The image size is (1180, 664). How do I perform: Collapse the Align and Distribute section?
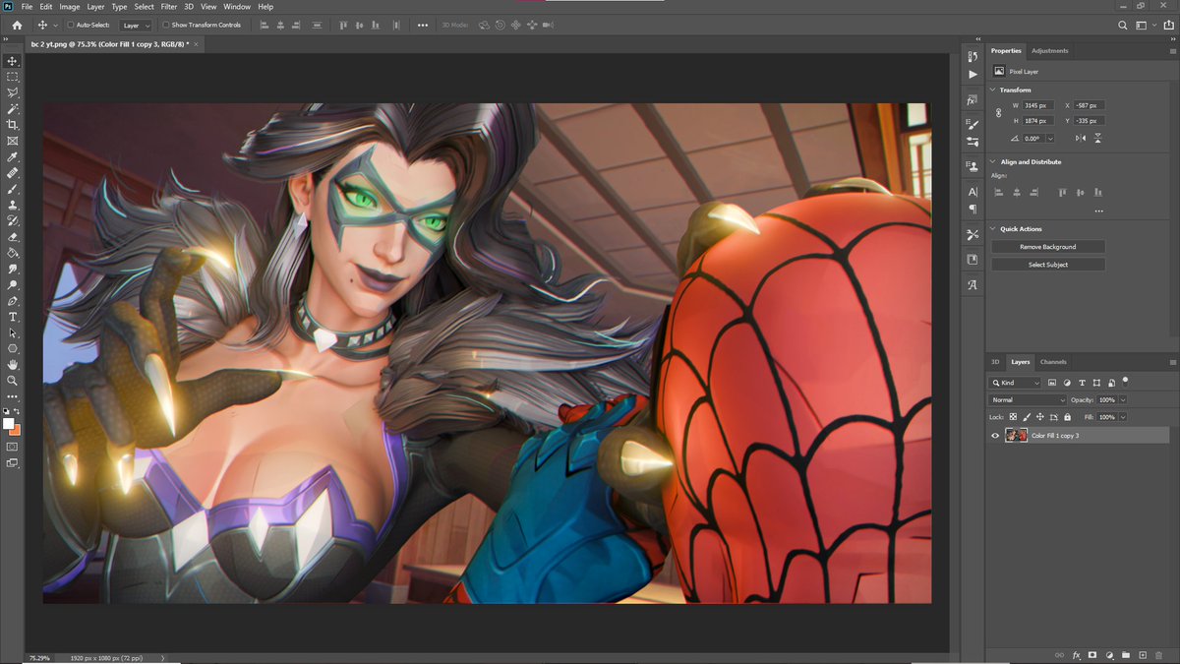pyautogui.click(x=993, y=161)
